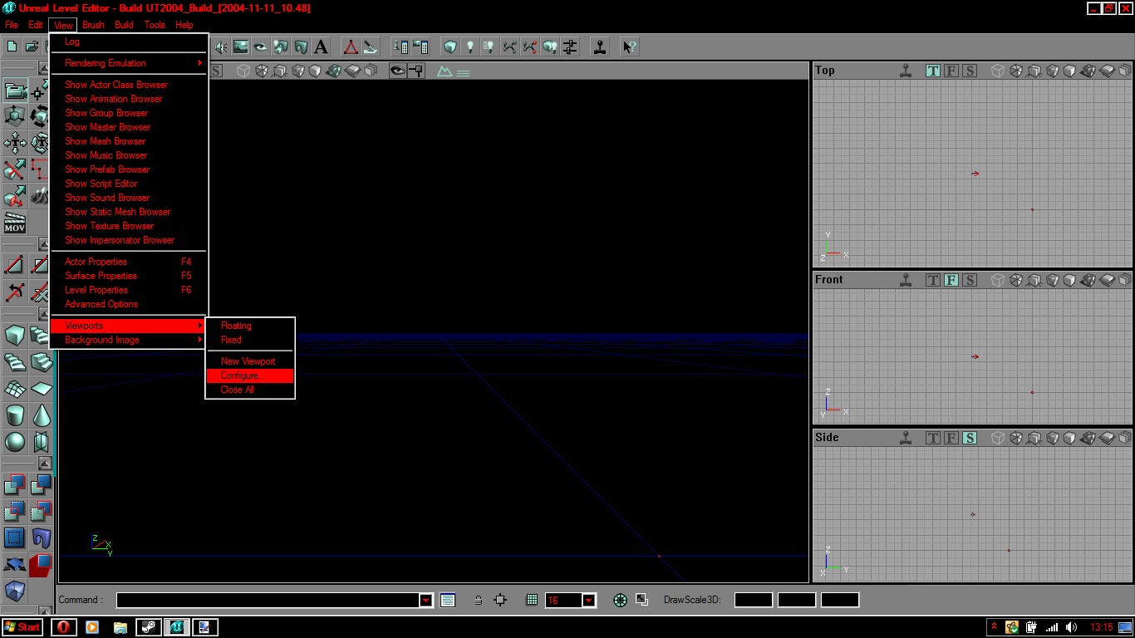This screenshot has width=1135, height=638.
Task: Choose Close All in Viewports submenu
Action: (250, 390)
